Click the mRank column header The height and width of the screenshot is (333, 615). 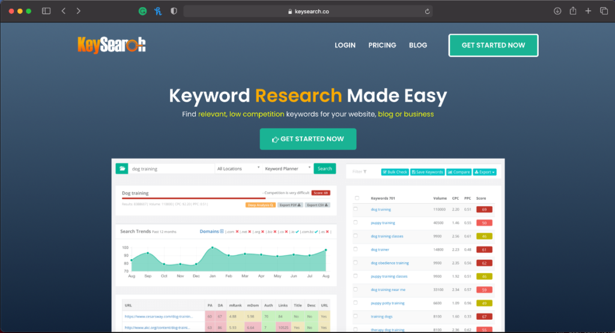pyautogui.click(x=235, y=305)
